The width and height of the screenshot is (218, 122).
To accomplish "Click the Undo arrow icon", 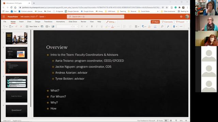I will coord(4,26).
